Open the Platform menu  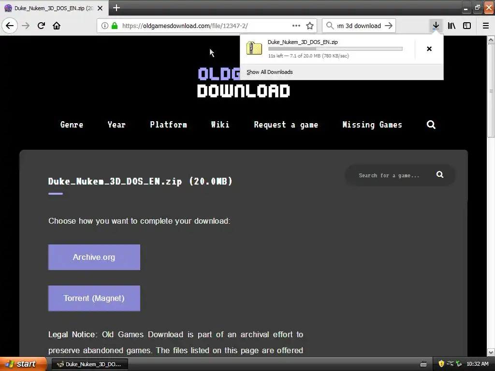168,125
